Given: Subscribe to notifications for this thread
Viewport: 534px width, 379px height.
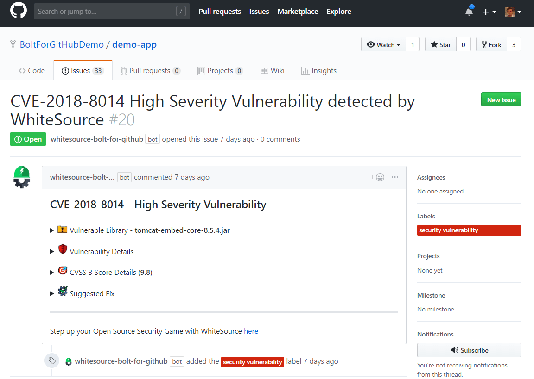Looking at the screenshot, I should coord(469,350).
